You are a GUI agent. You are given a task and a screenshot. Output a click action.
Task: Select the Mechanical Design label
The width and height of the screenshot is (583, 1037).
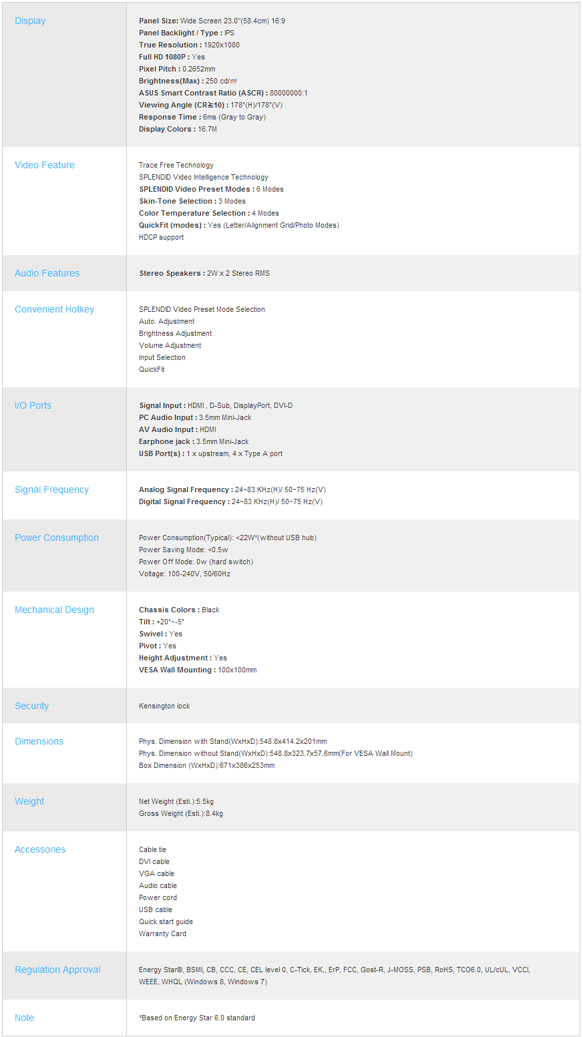pos(54,610)
